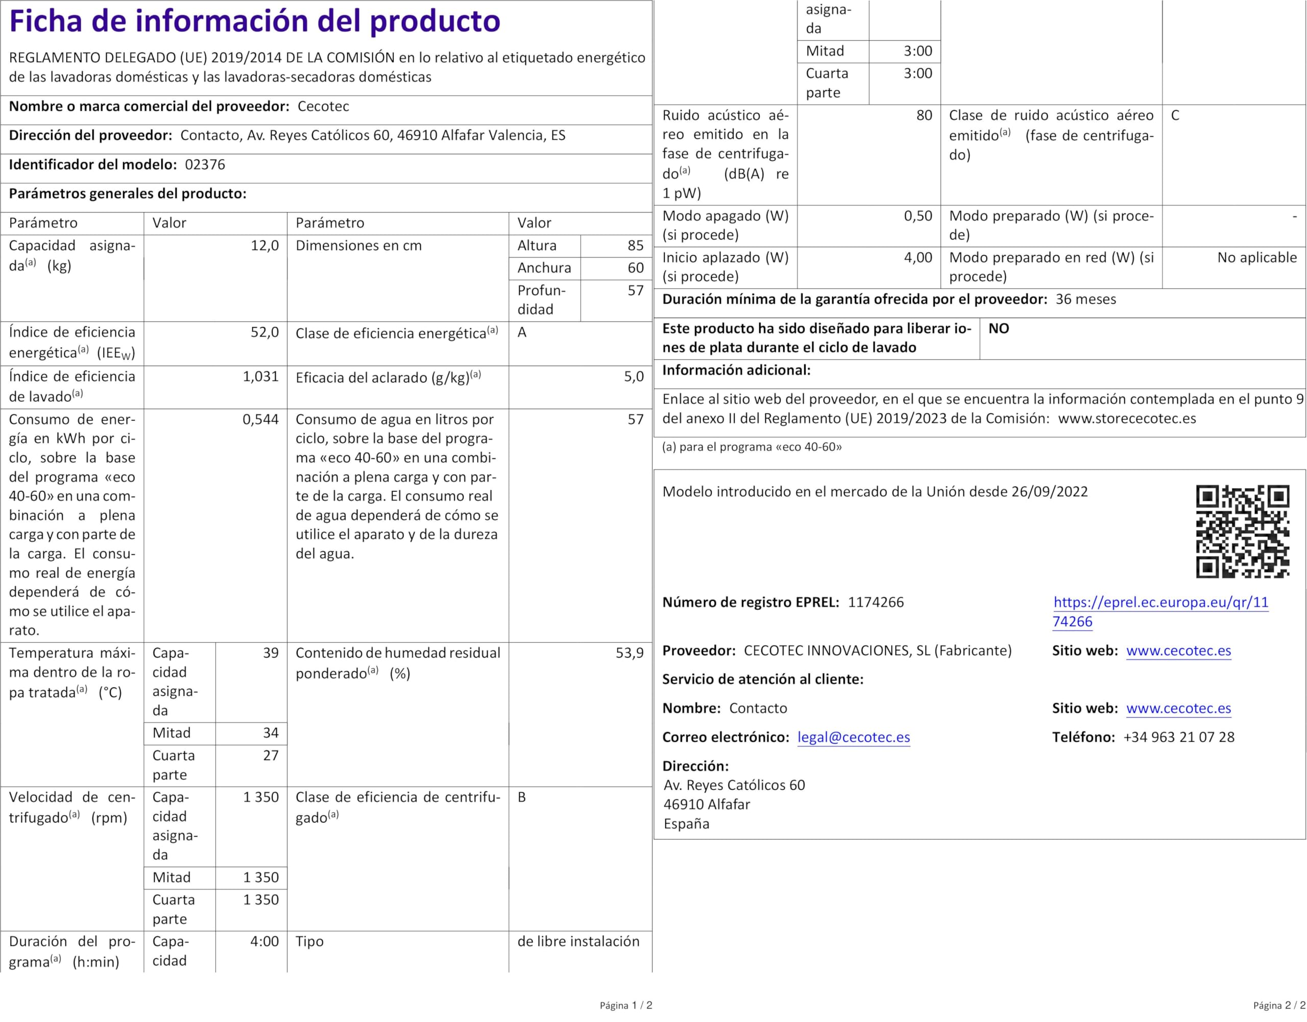Image resolution: width=1307 pixels, height=1022 pixels.
Task: Click the acoustic noise class value C
Action: (1175, 115)
